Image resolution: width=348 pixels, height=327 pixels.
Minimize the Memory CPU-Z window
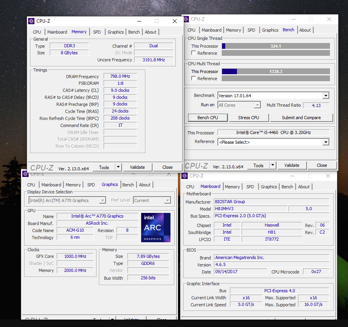coord(139,21)
